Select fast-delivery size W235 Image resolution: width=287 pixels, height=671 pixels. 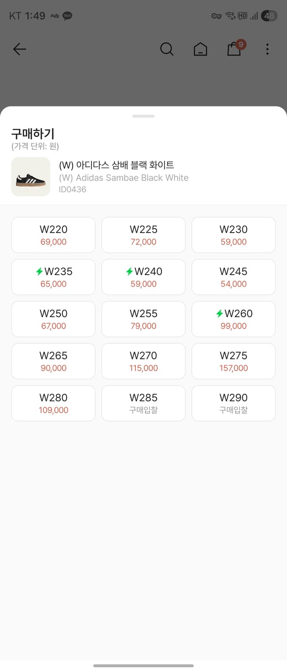click(x=54, y=277)
